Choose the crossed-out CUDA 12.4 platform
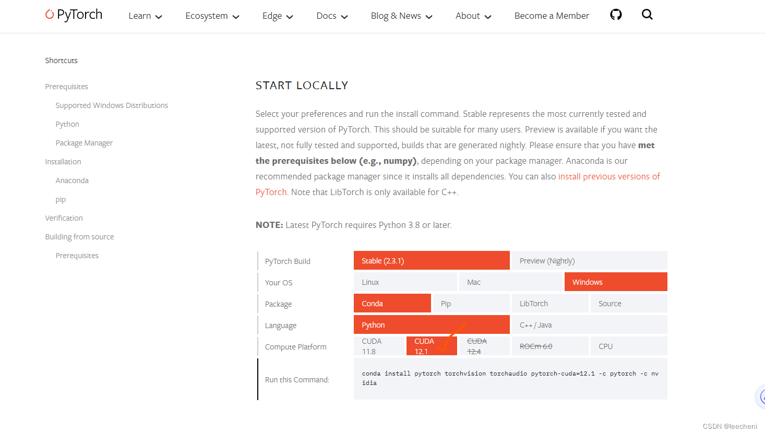Image resolution: width=765 pixels, height=434 pixels. pyautogui.click(x=484, y=346)
